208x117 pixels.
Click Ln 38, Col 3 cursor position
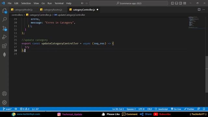click(118, 109)
